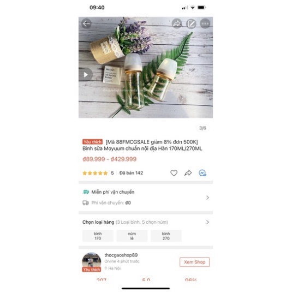
Task: Tap the Xem Shop button
Action: click(x=195, y=262)
